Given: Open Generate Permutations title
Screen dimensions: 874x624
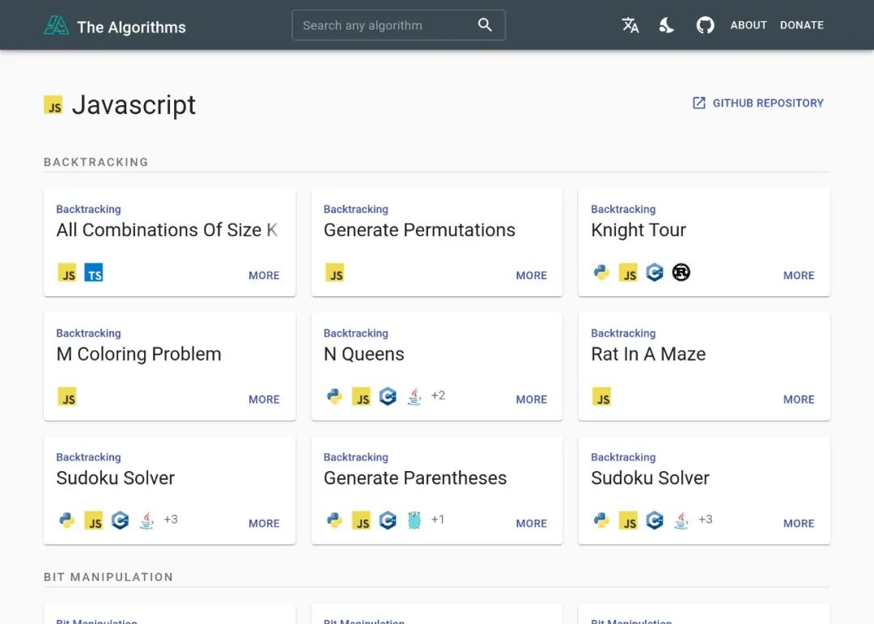Looking at the screenshot, I should click(x=419, y=230).
